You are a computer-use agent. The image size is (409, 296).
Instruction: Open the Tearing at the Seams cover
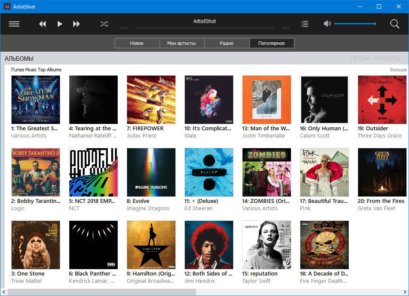(93, 100)
